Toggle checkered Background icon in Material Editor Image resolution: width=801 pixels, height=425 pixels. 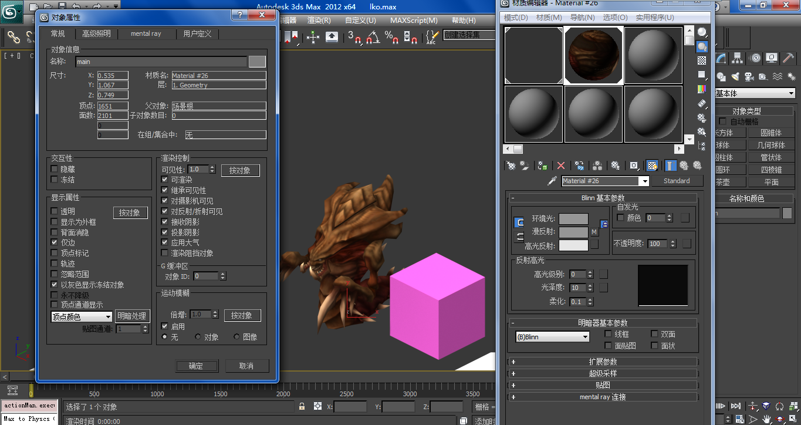point(702,60)
